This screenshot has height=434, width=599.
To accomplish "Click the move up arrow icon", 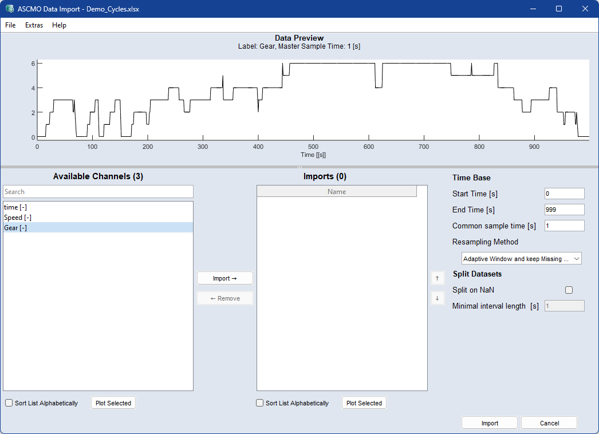I will pos(438,278).
